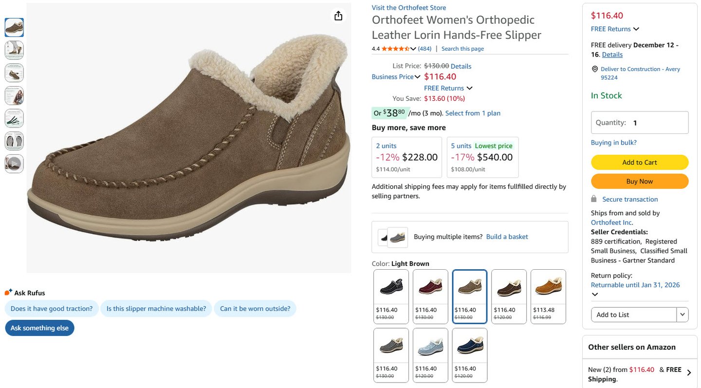701x388 pixels.
Task: Click the delivery location pin icon
Action: 594,69
